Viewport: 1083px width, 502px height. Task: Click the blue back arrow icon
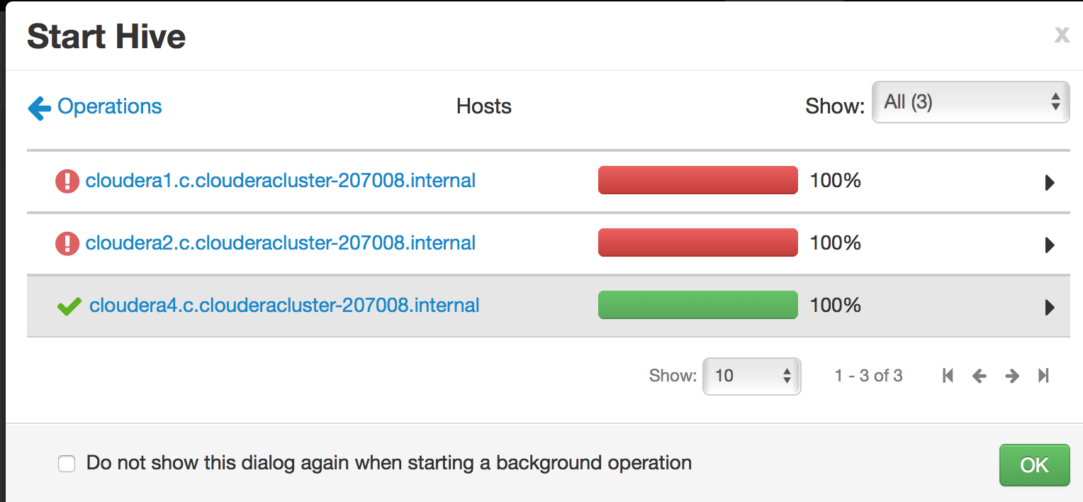[x=39, y=107]
